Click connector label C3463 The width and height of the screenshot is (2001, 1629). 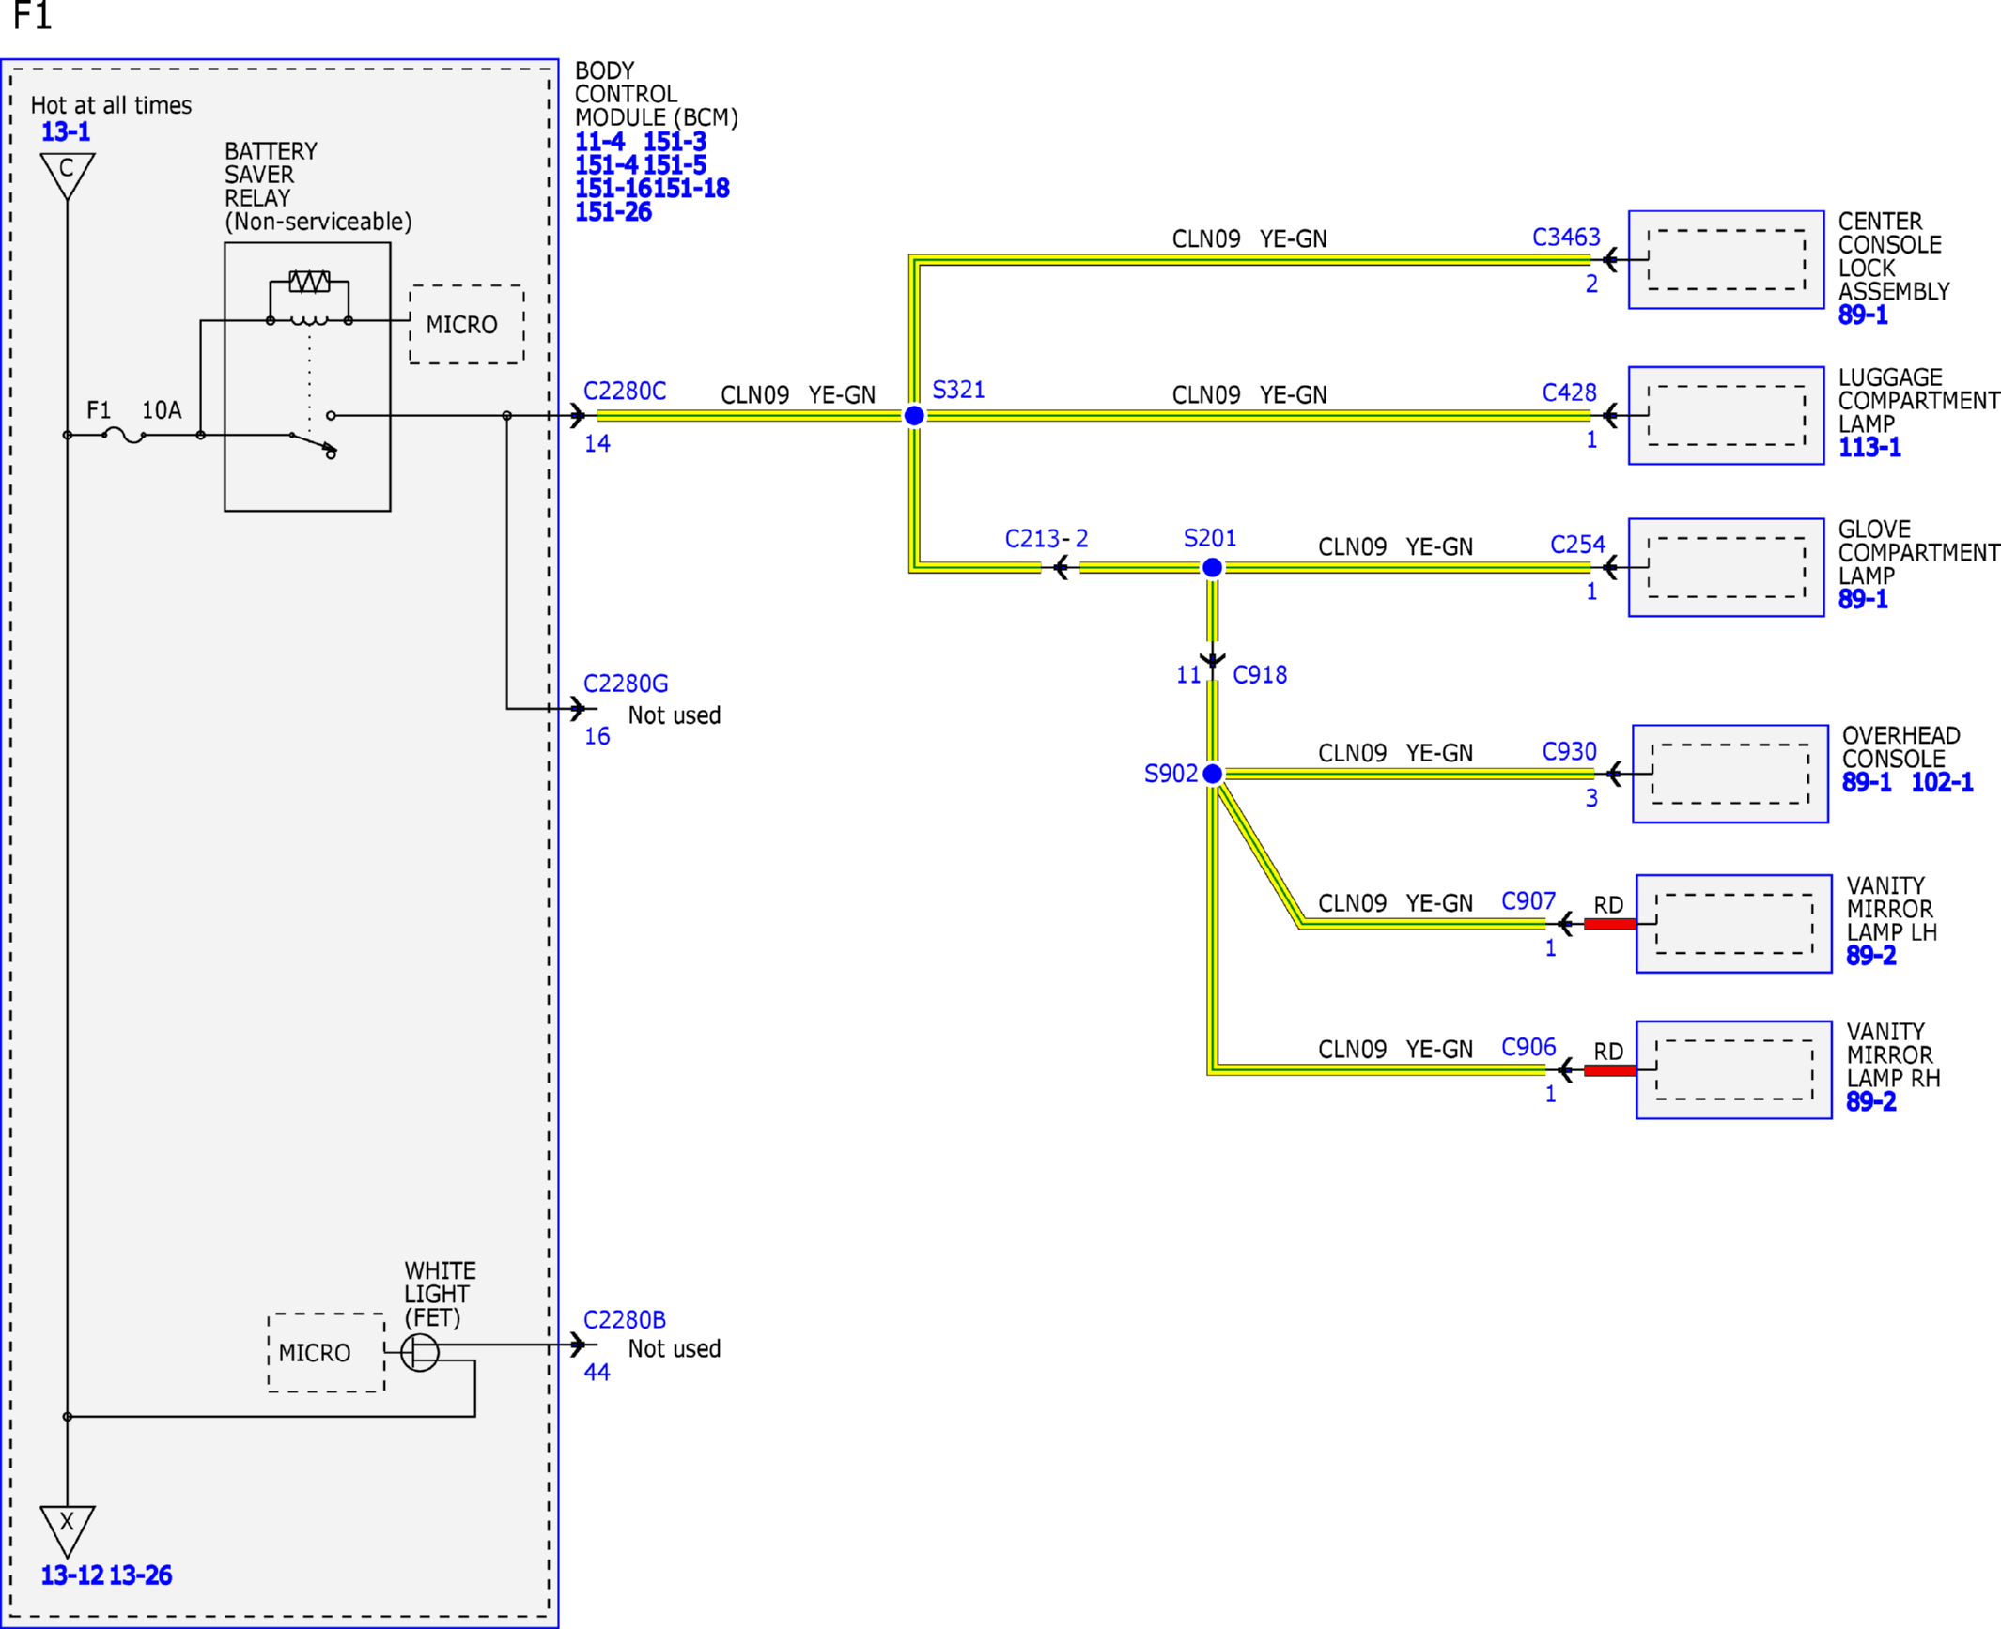[1566, 237]
